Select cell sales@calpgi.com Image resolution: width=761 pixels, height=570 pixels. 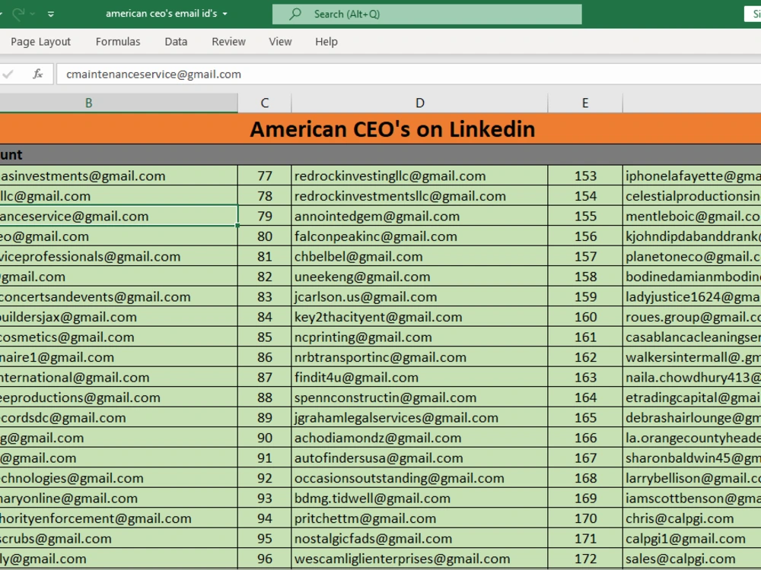tap(692, 559)
